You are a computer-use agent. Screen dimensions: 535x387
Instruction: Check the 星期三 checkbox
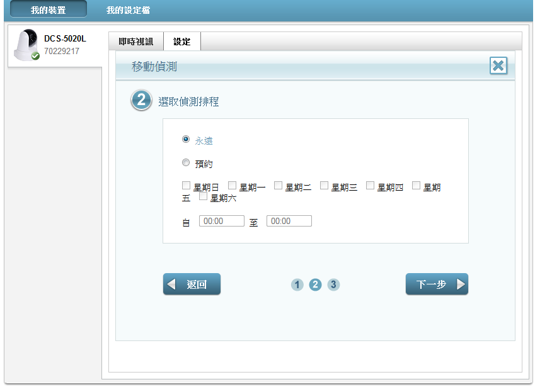pos(324,186)
